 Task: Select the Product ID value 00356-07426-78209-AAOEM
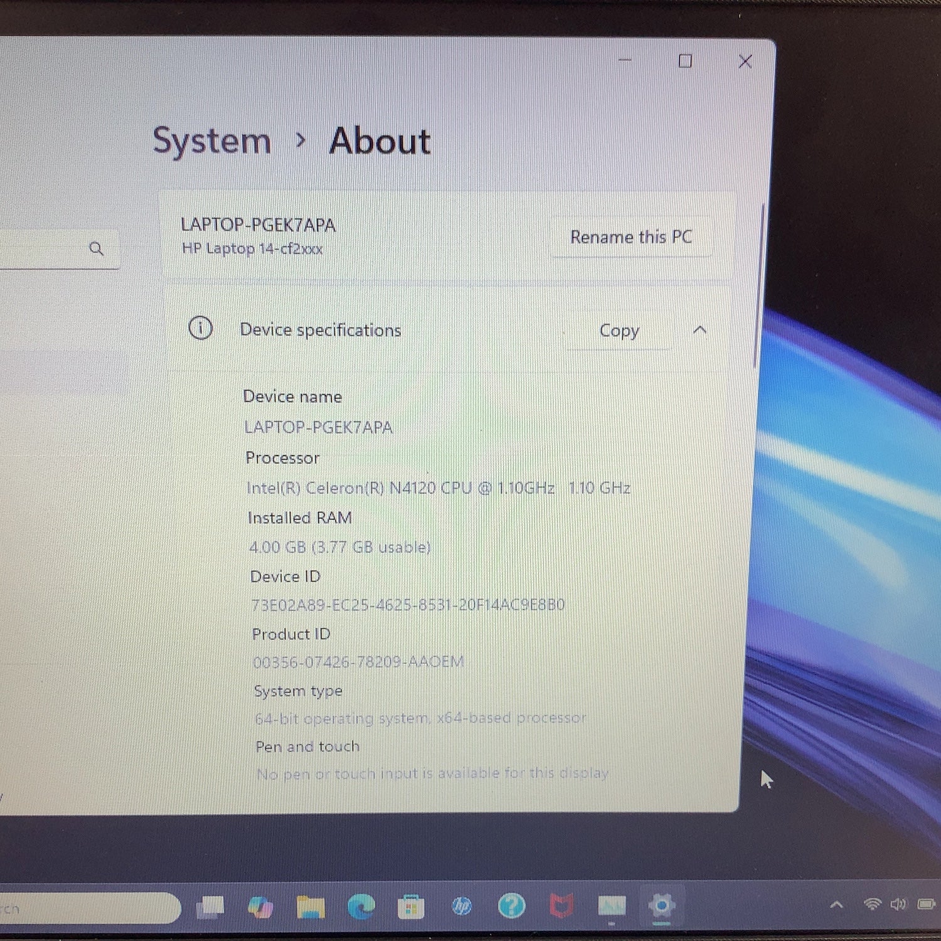pyautogui.click(x=359, y=662)
